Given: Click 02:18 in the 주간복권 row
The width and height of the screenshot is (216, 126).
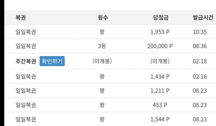Looking at the screenshot, I should click(200, 61).
